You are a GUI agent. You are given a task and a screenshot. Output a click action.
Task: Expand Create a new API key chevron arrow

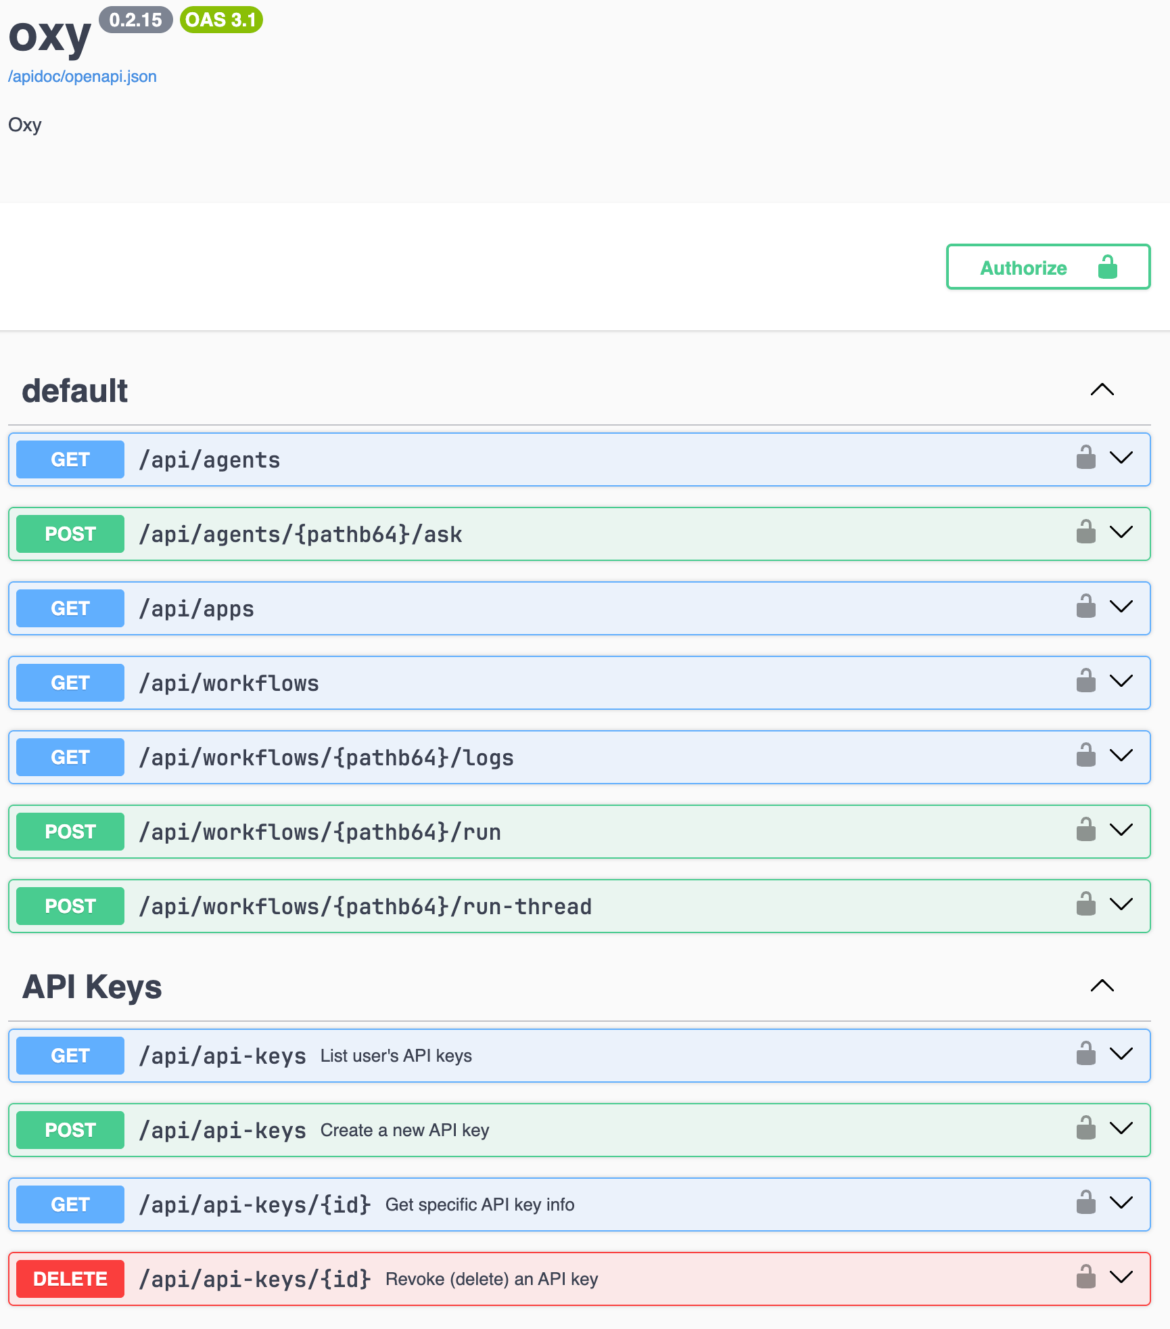click(x=1121, y=1129)
